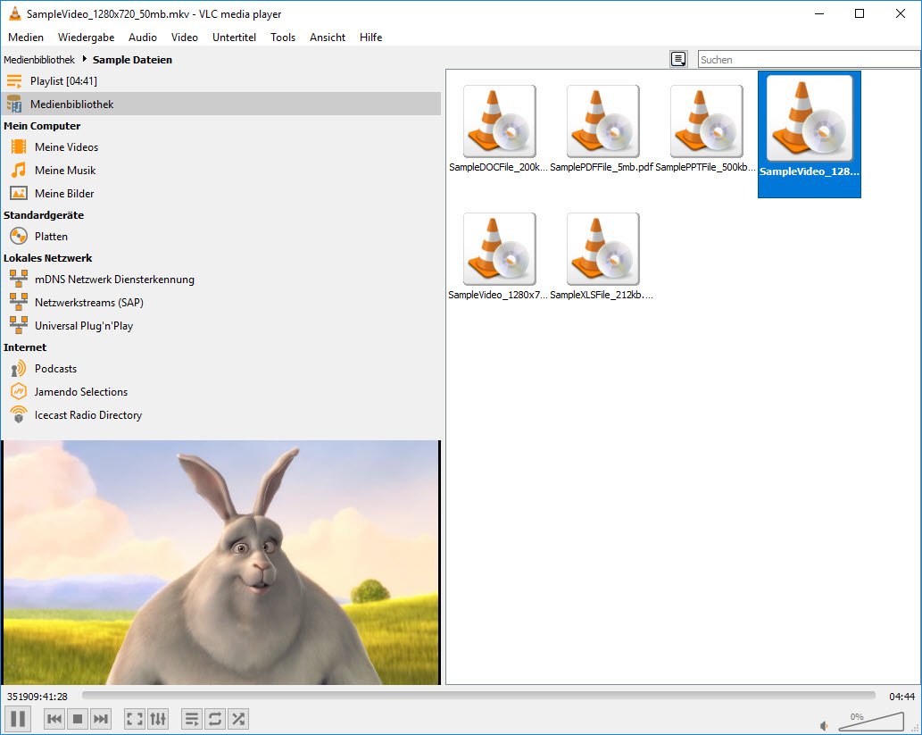922x735 pixels.
Task: Open Podcasts in sidebar
Action: (x=55, y=369)
